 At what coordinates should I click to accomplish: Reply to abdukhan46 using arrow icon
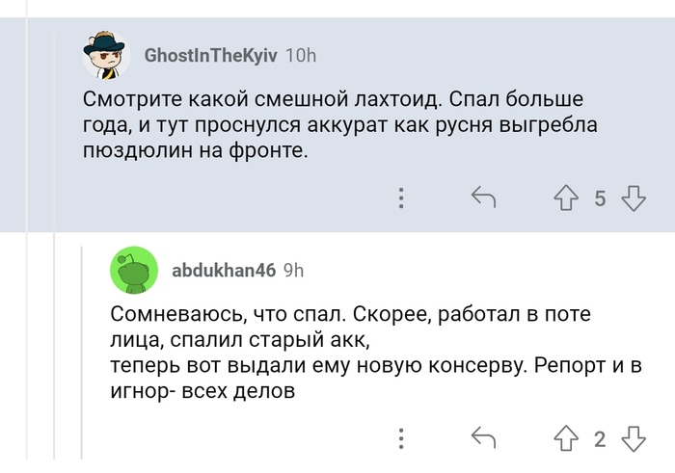pyautogui.click(x=482, y=439)
